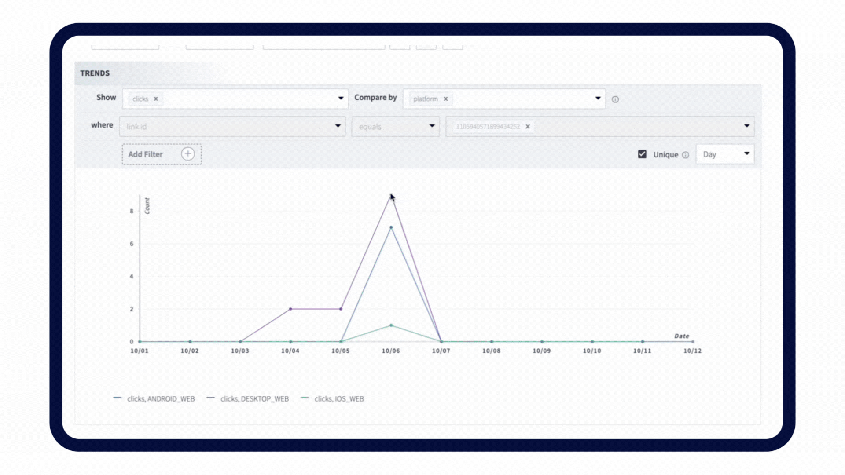Click the DESKTOP_WEB peak point on 10/06

(x=391, y=195)
